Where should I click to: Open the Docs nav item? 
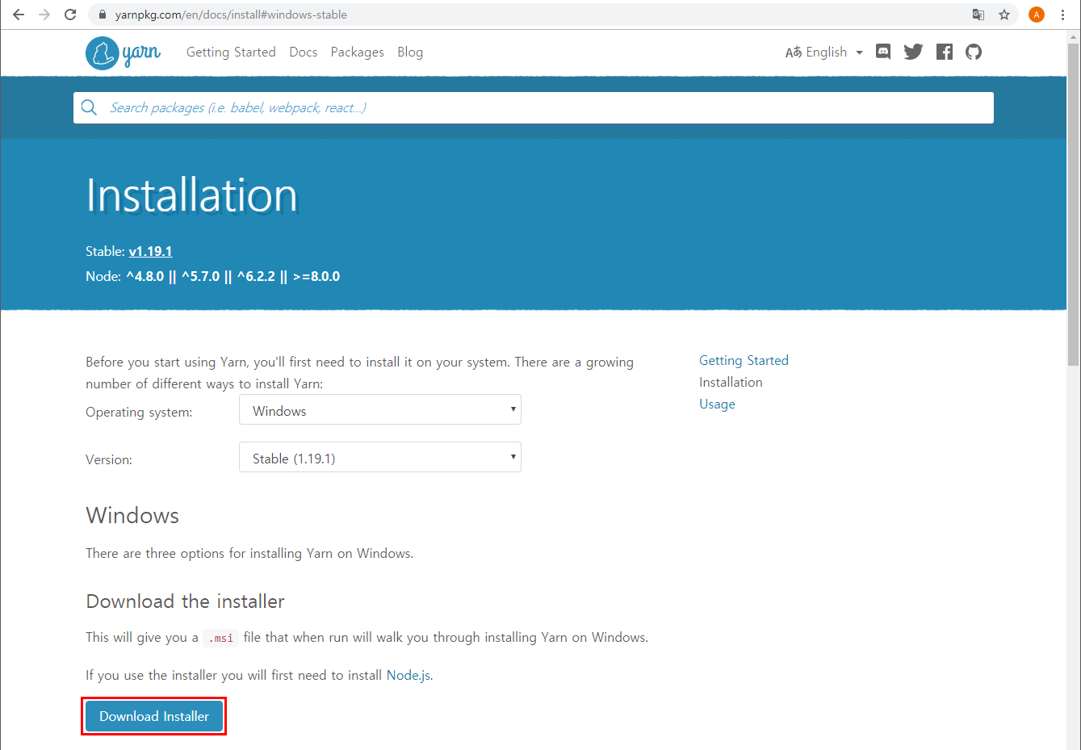(304, 52)
